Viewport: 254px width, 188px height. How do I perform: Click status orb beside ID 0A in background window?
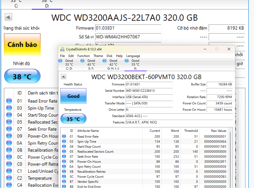point(9,143)
